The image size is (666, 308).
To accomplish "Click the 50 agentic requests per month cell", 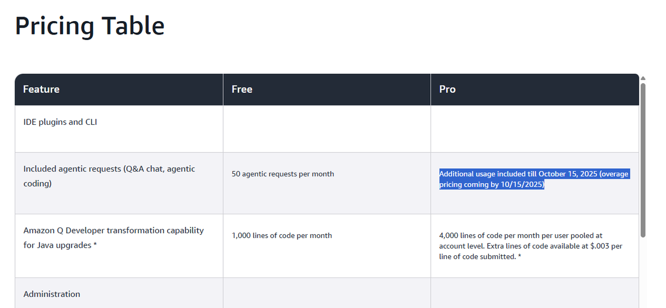I will pyautogui.click(x=327, y=183).
